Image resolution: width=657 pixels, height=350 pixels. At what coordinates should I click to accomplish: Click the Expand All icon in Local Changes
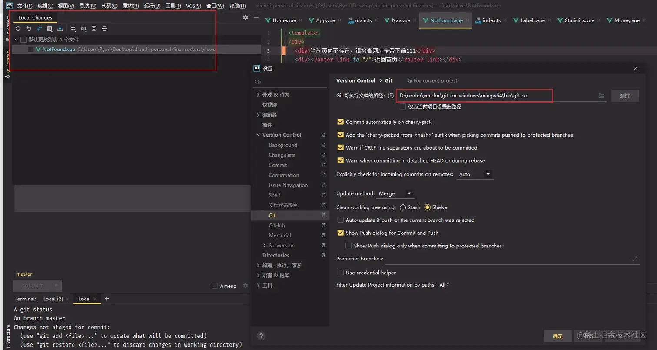[x=94, y=29]
